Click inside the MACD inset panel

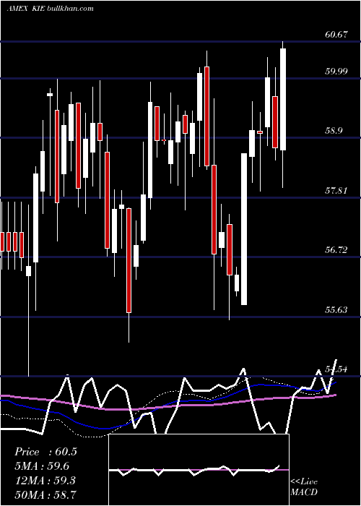(x=199, y=470)
